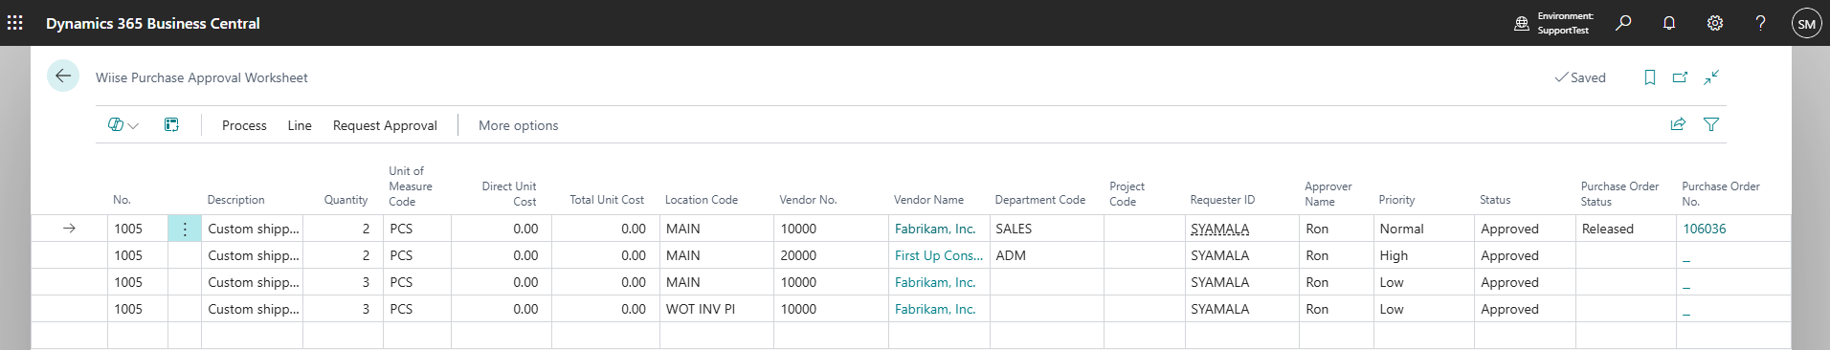The height and width of the screenshot is (350, 1830).
Task: Click the Saved status indicator
Action: coord(1580,77)
